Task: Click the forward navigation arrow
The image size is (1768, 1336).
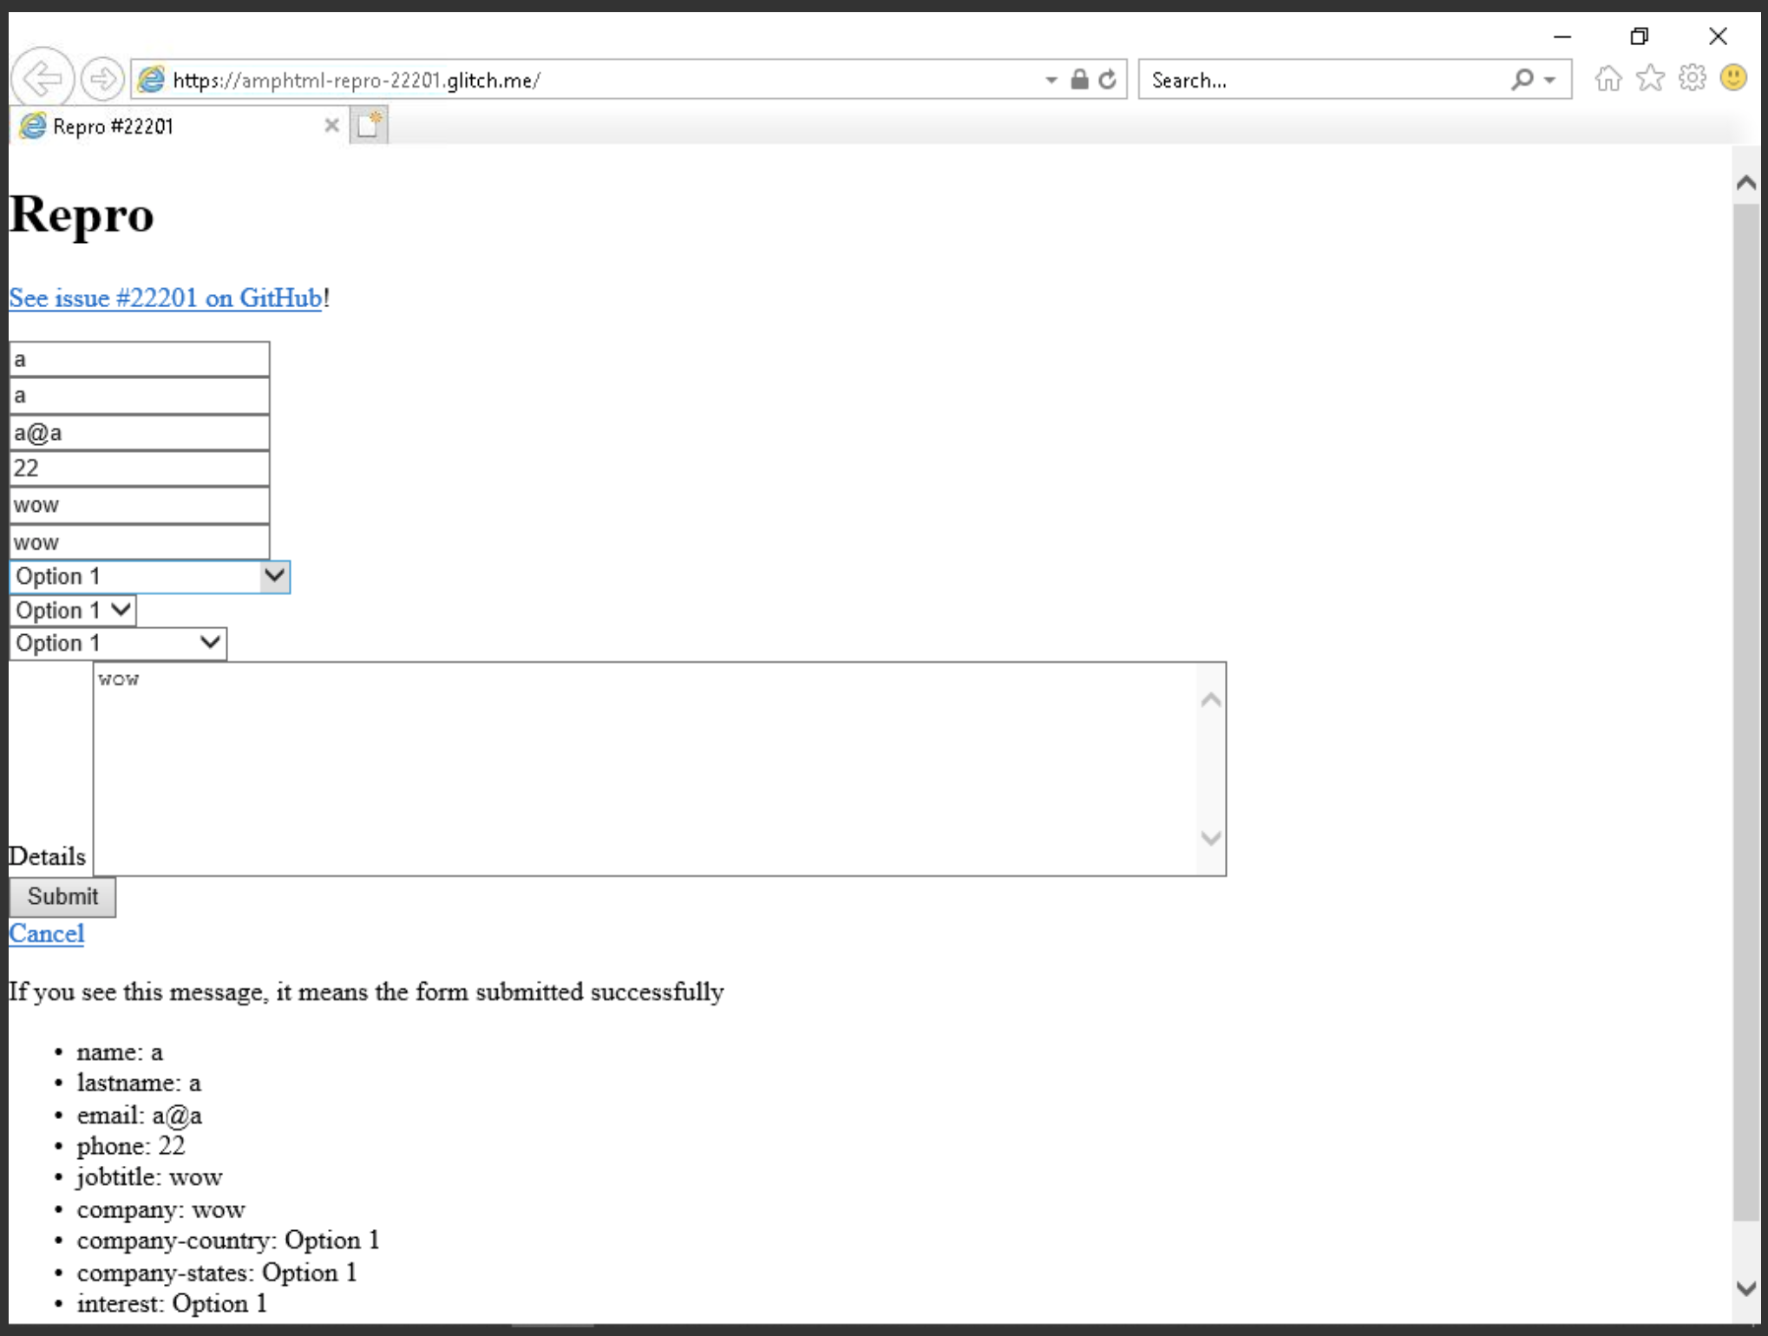Action: [103, 79]
